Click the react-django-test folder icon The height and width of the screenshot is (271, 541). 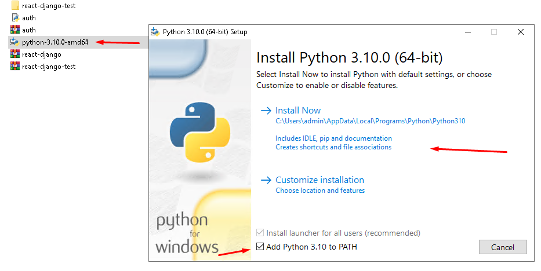15,5
